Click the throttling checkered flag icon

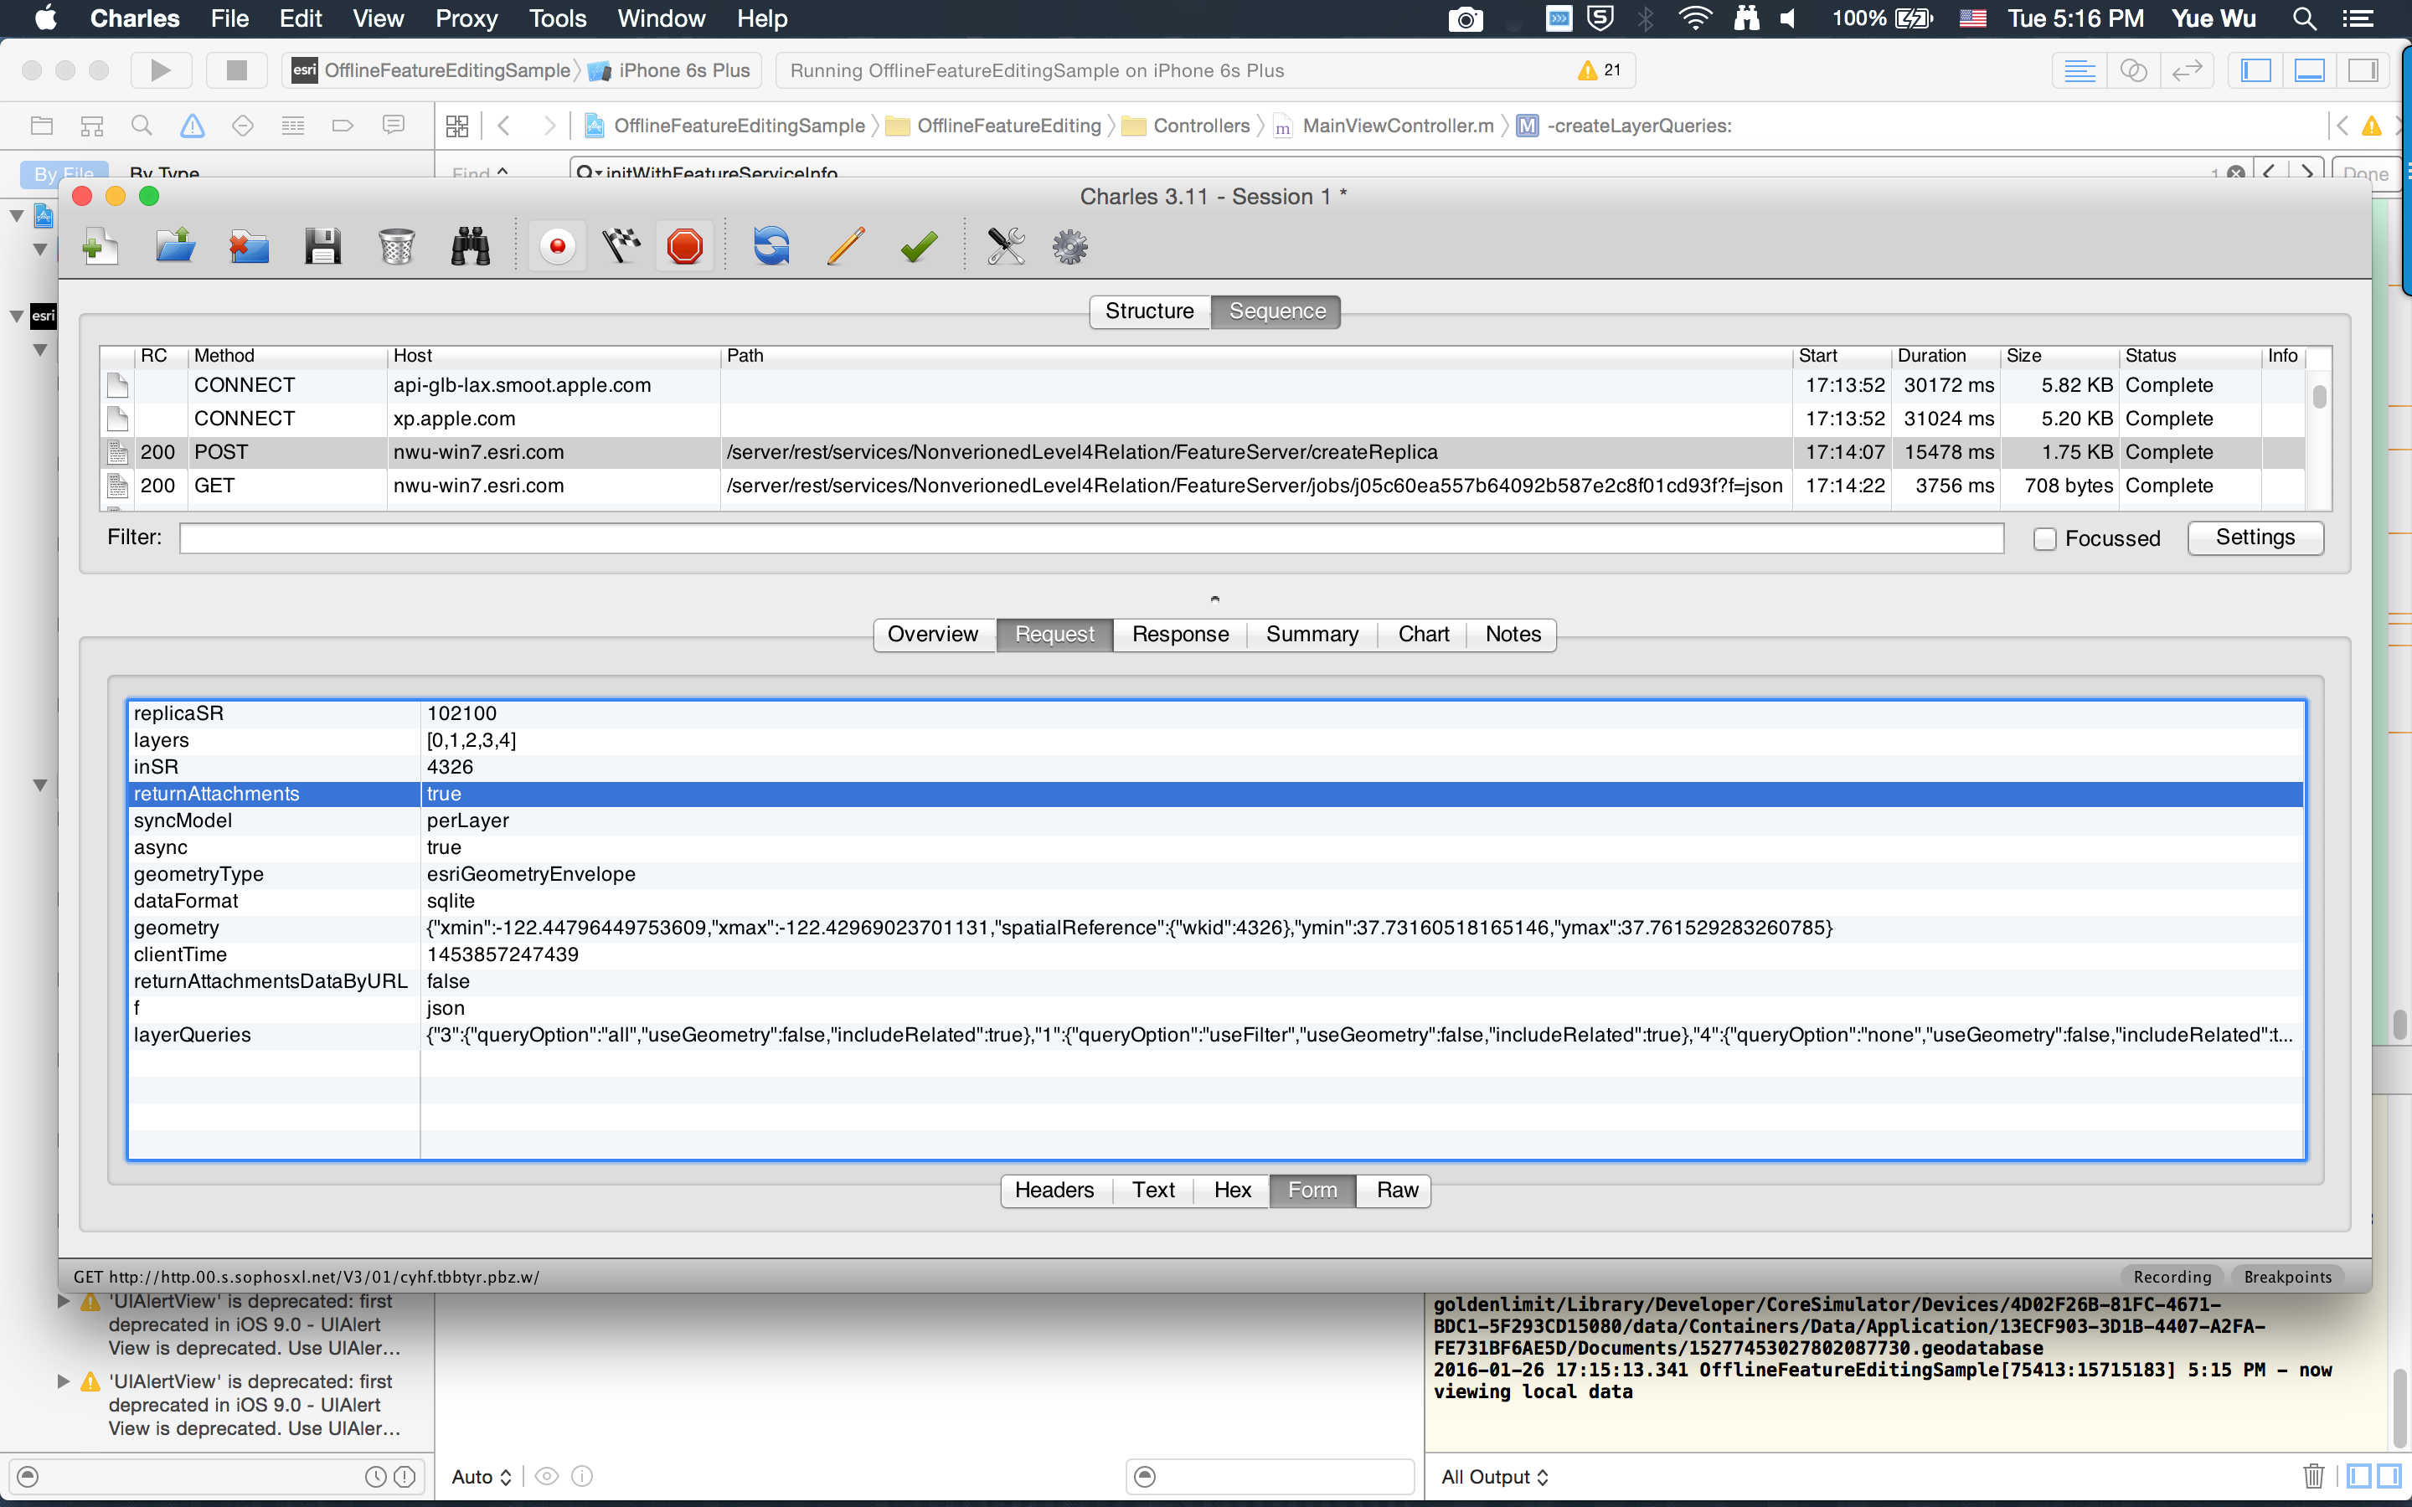tap(621, 245)
